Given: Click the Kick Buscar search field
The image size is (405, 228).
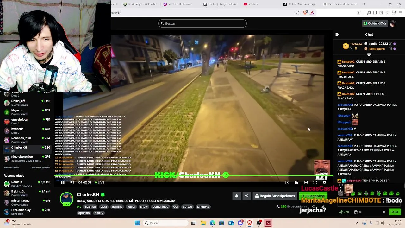Looking at the screenshot, I should click(202, 23).
